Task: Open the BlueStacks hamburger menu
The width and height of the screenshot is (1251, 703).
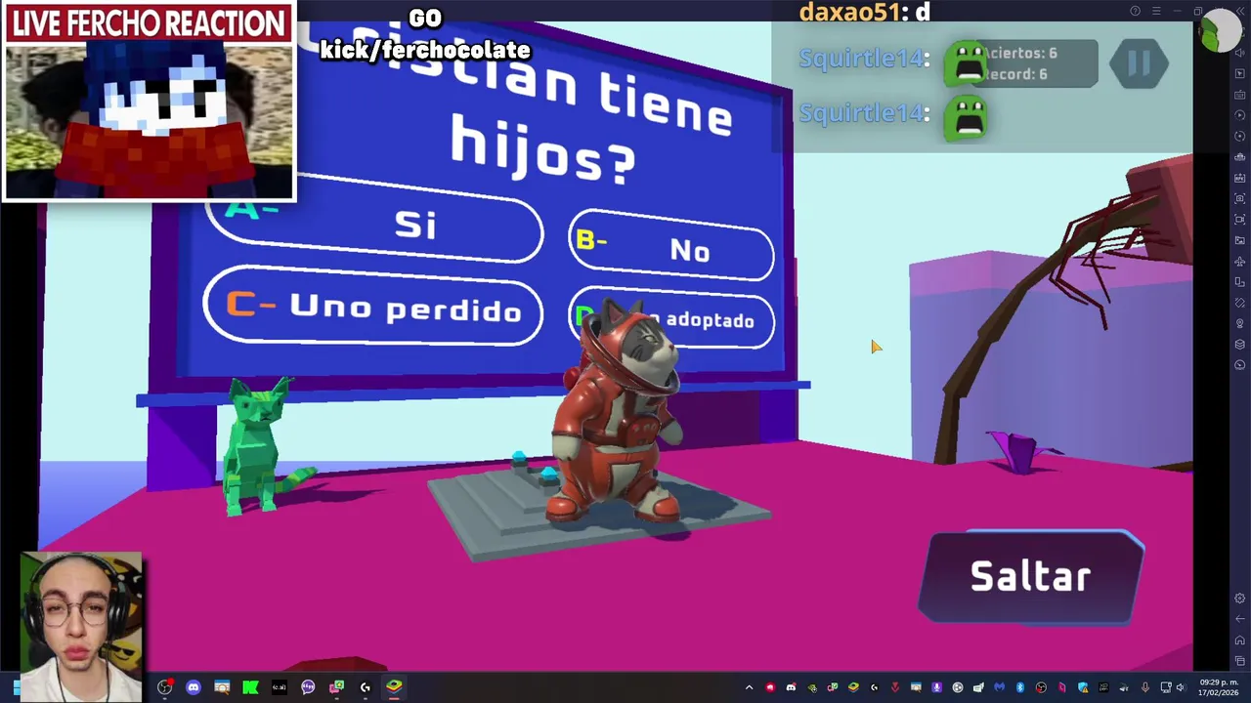Action: coord(1156,11)
